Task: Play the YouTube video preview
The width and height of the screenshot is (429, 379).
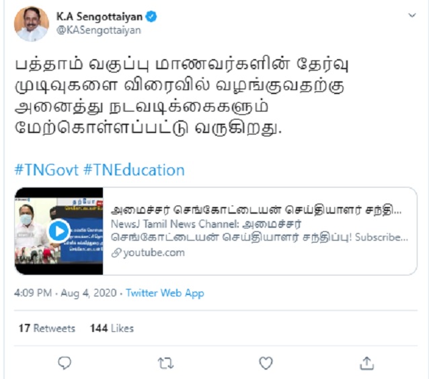Action: coord(58,231)
